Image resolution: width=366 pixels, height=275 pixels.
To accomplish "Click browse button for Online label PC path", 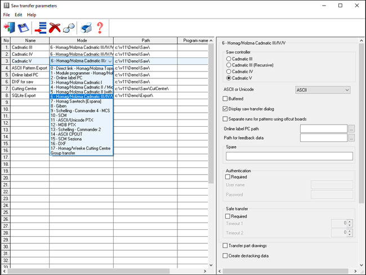I will (x=351, y=128).
